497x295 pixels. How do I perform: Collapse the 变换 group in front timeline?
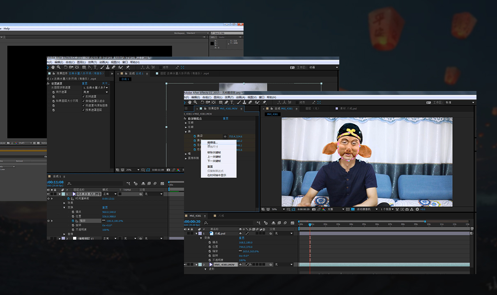[201, 238]
